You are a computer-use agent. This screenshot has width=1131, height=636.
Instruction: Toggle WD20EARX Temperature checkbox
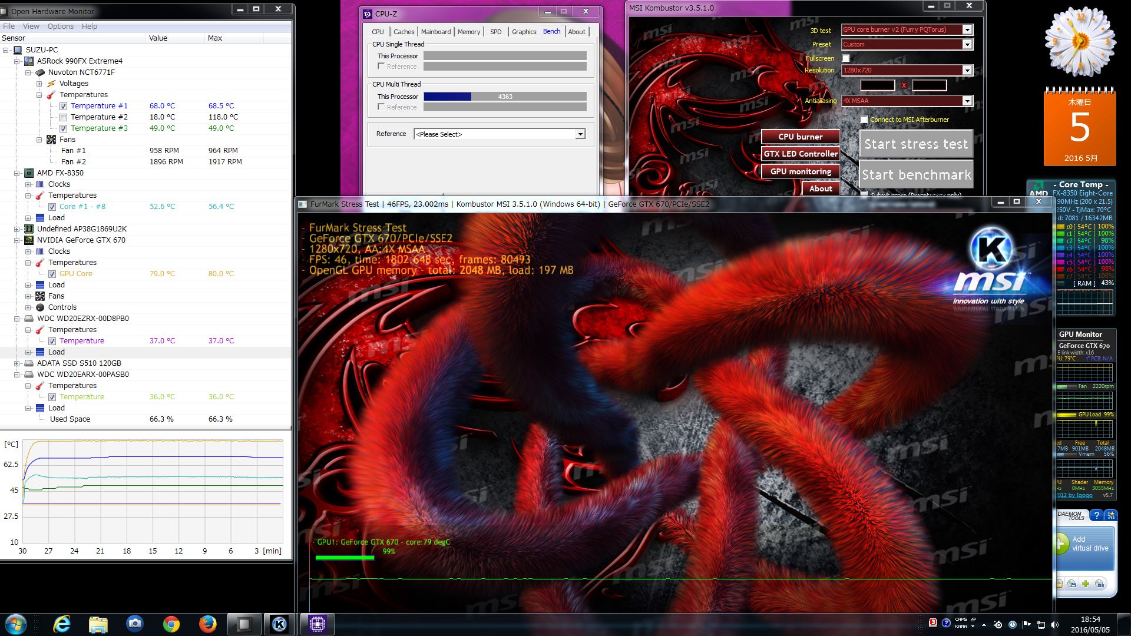52,397
